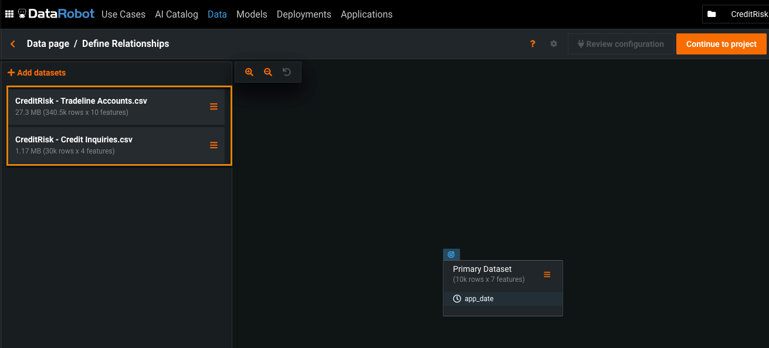Switch to the Models tab
Screen dimensions: 769x348
click(252, 14)
